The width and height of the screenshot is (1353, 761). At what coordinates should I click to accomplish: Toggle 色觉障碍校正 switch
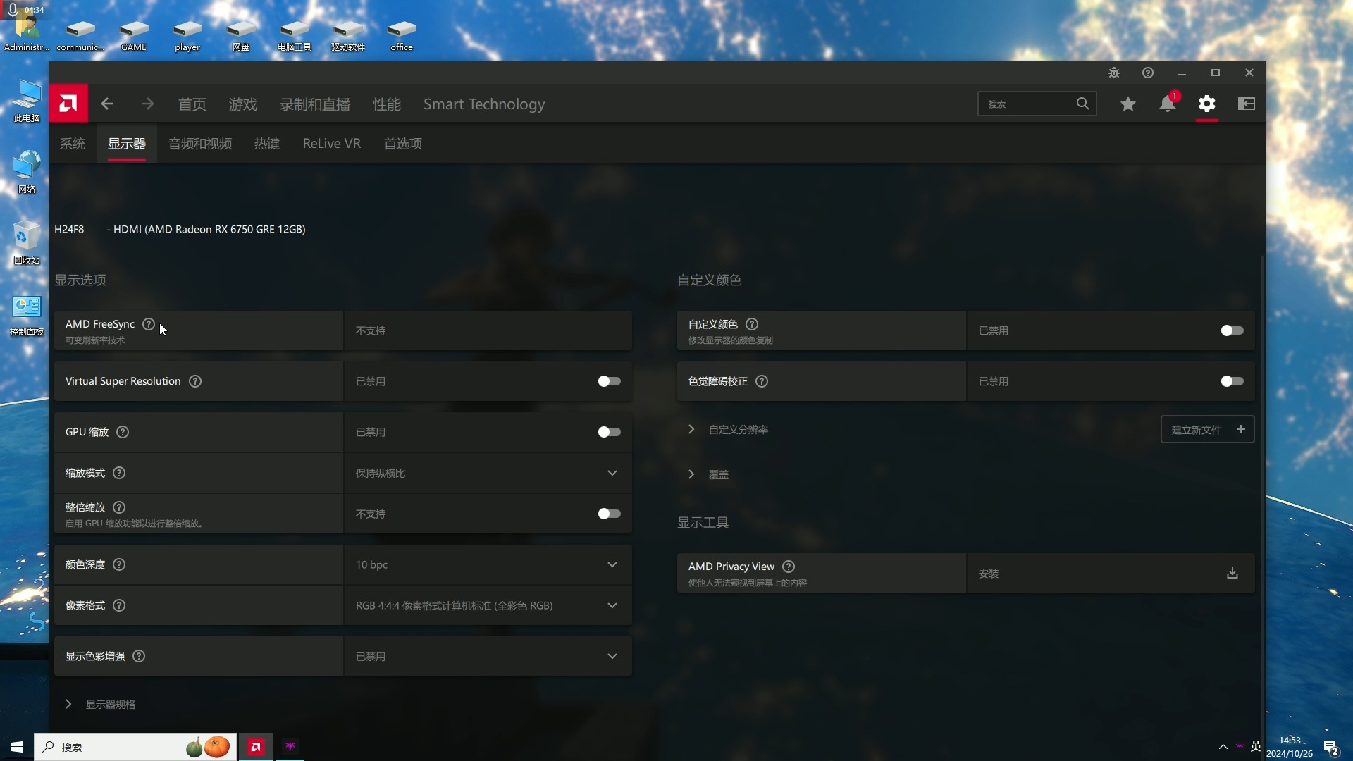pyautogui.click(x=1232, y=381)
